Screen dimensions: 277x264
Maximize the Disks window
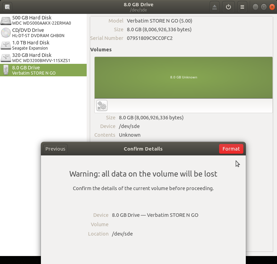point(264,7)
